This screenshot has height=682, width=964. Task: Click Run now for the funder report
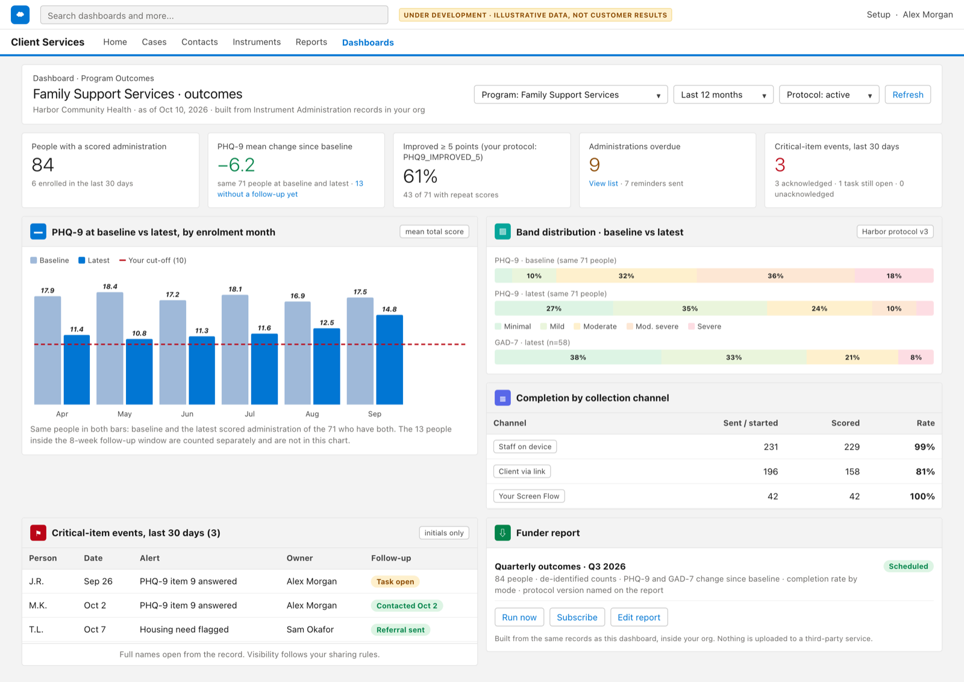519,617
